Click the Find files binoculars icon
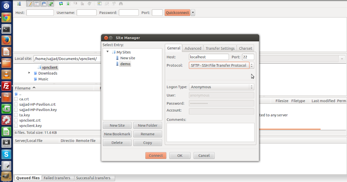Viewport: 347px width, 182px height. tap(121, 3)
